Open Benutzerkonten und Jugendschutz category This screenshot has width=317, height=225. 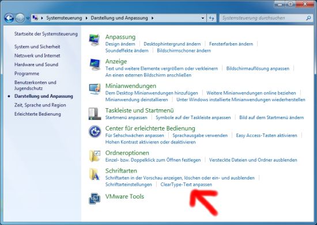35,85
